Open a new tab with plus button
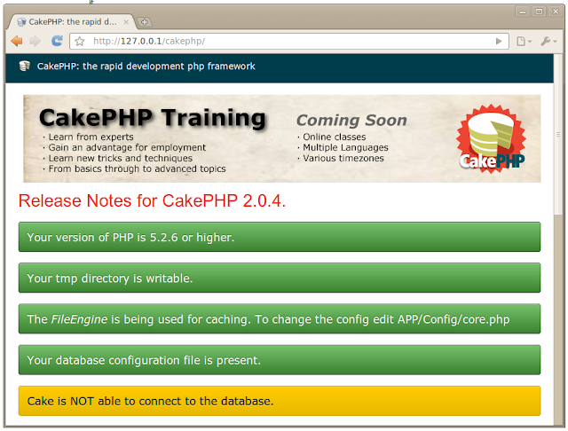This screenshot has width=568, height=431. click(x=144, y=22)
